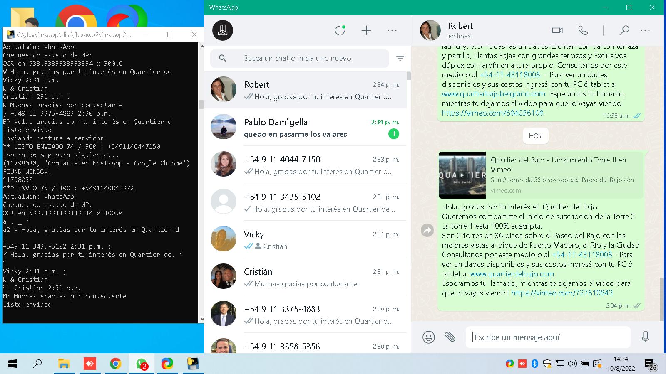
Task: Open Windows taskbar search
Action: click(37, 364)
